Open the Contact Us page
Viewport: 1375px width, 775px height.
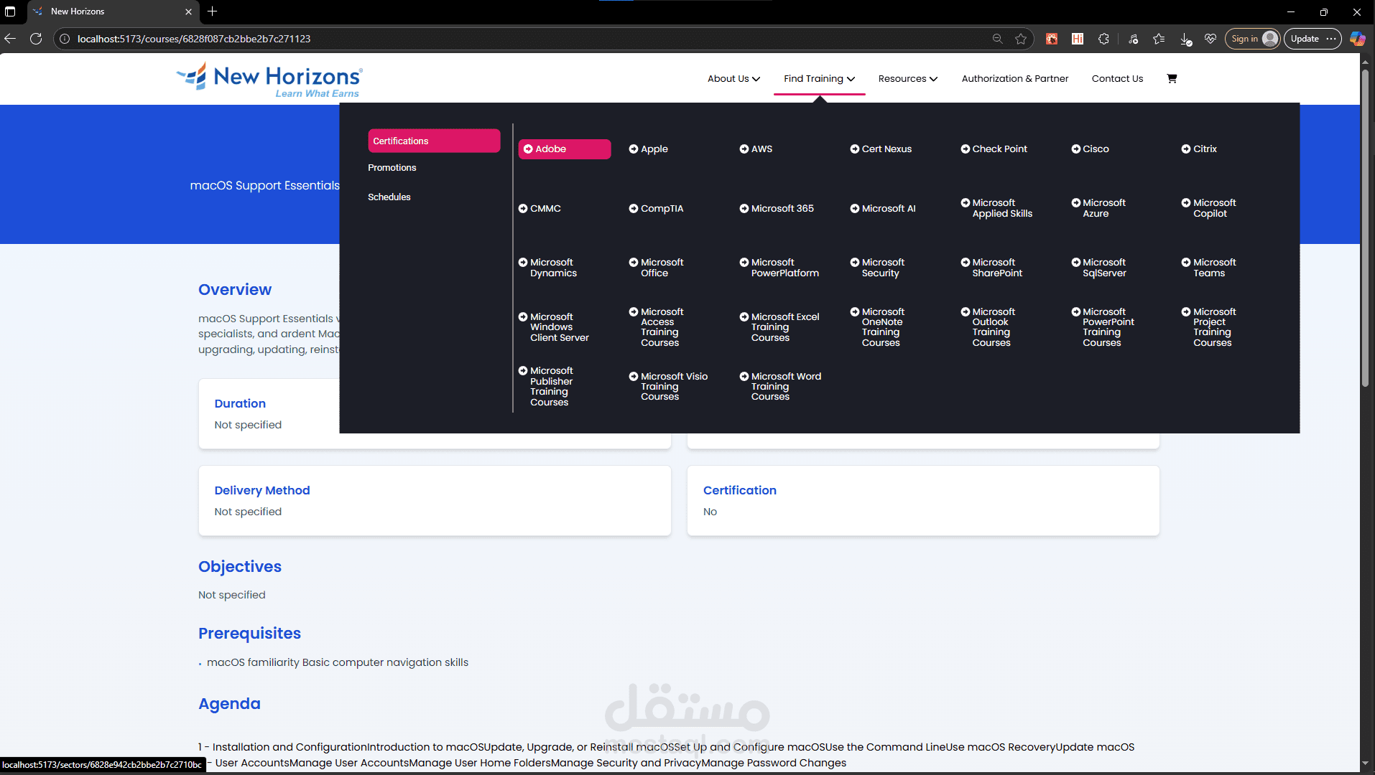(1117, 79)
